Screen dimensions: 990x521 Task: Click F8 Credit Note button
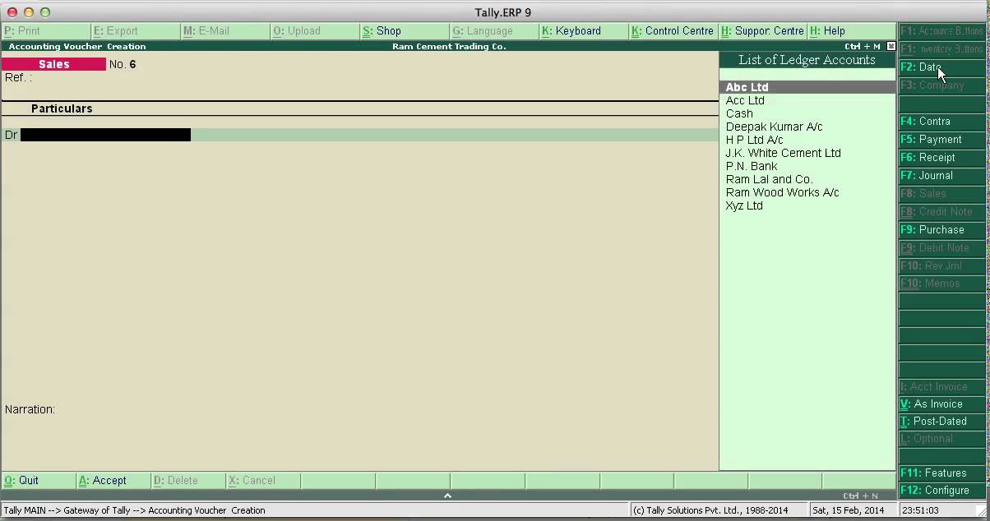(941, 212)
